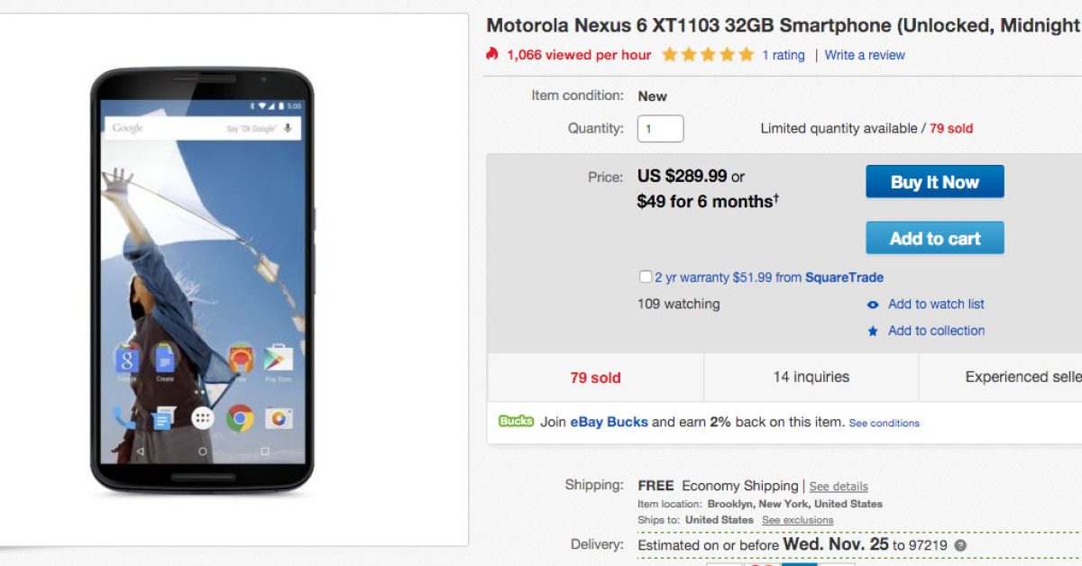Click the star icon for collection
Screen dimensions: 1082x566
(873, 332)
